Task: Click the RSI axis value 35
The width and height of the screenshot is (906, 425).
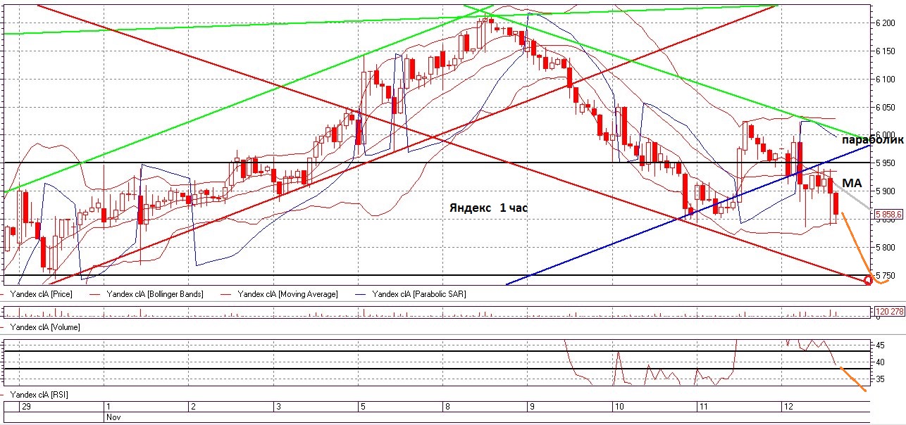Action: [881, 379]
